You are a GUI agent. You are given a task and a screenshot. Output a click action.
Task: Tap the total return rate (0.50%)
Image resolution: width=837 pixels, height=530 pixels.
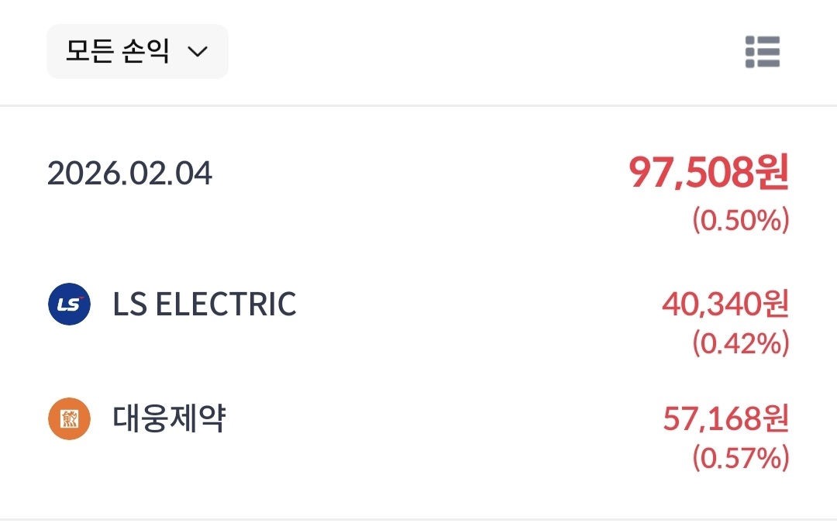point(740,221)
